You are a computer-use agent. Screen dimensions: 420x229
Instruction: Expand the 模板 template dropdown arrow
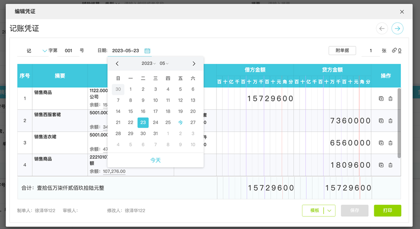pos(329,211)
